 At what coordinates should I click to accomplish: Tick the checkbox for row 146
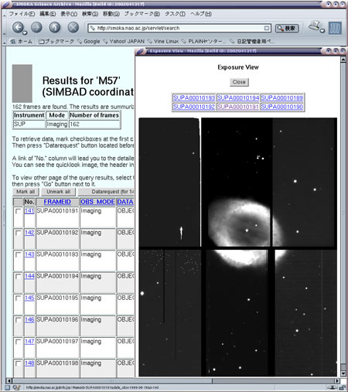click(x=18, y=320)
